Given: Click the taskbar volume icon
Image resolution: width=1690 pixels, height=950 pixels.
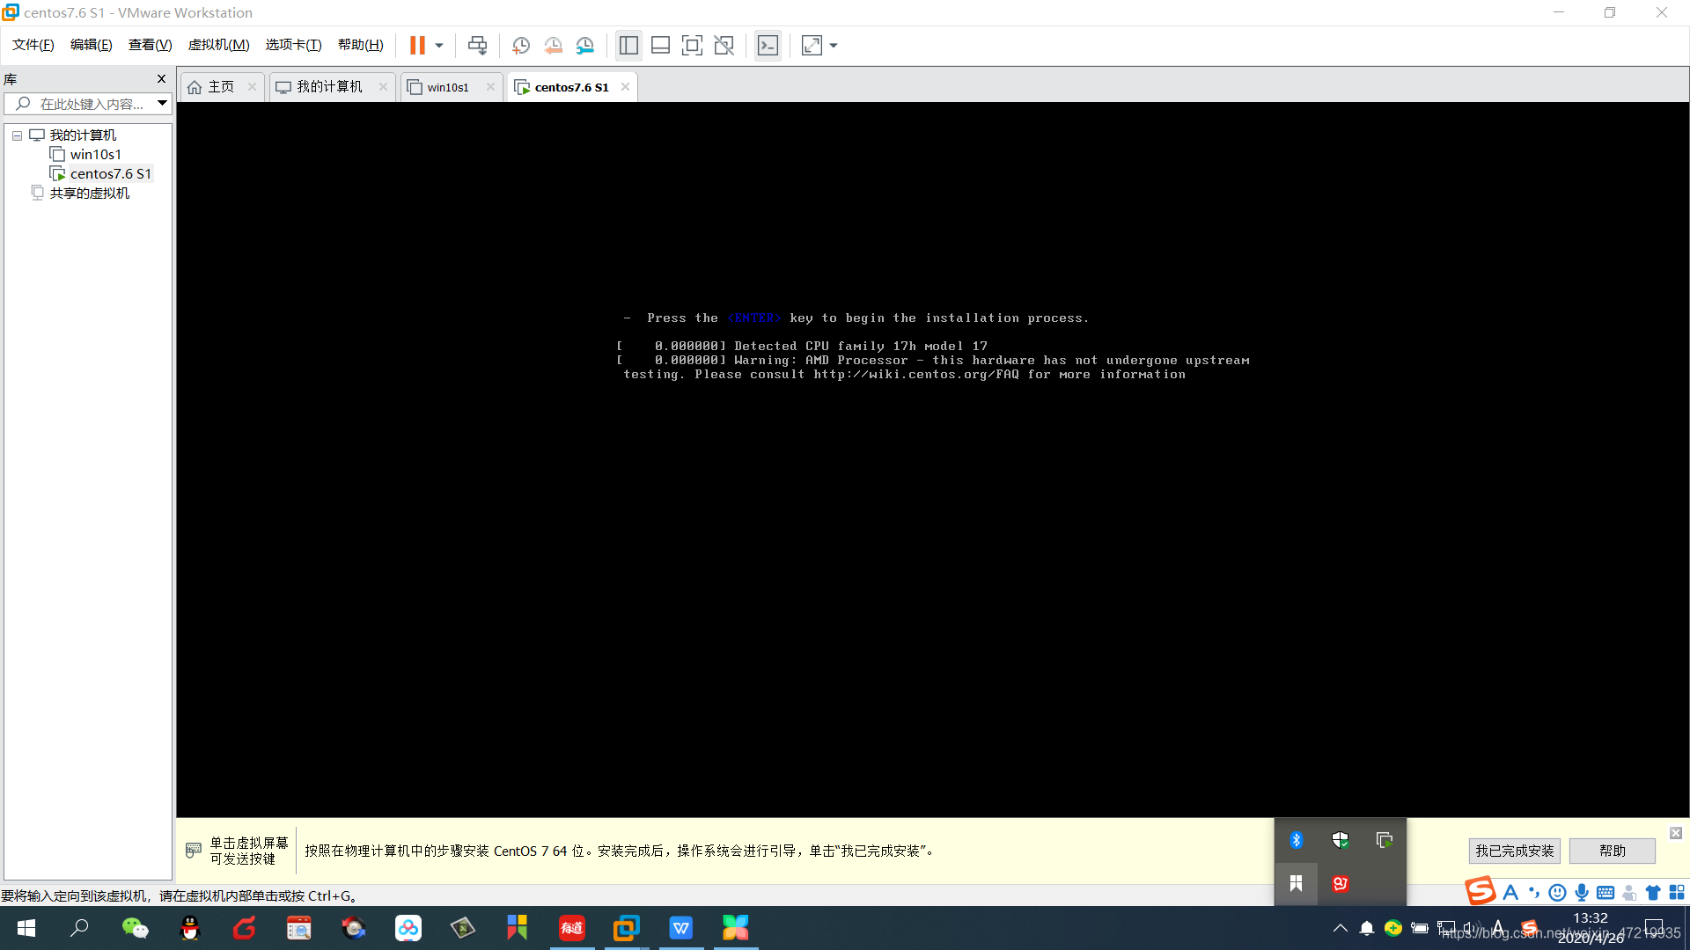Looking at the screenshot, I should (x=1471, y=928).
